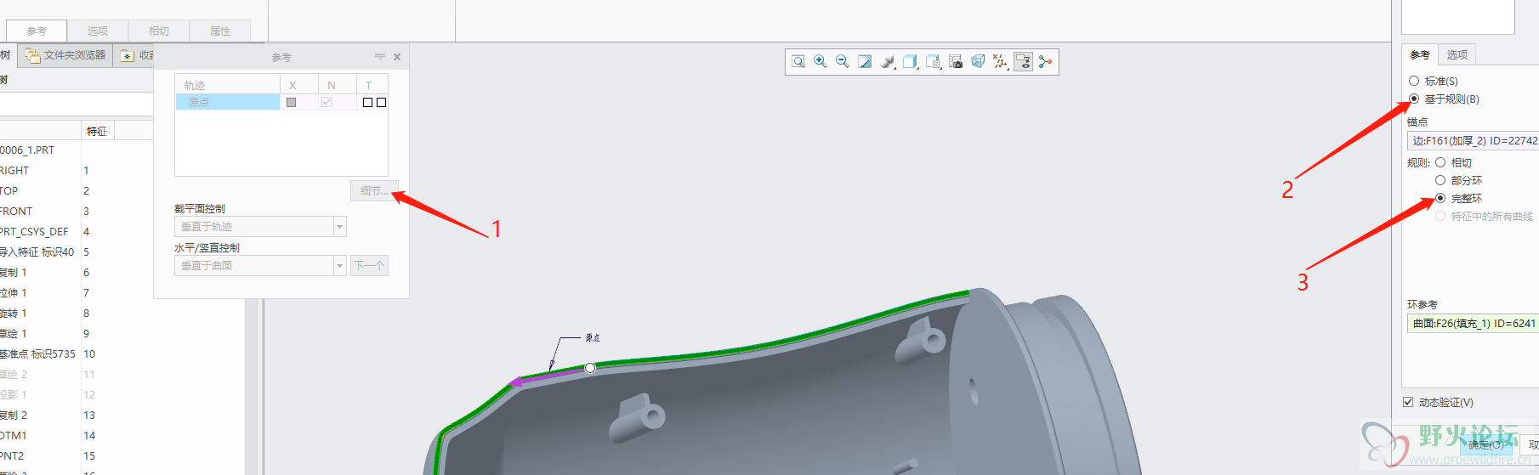Open the datum display filters icon
Image resolution: width=1539 pixels, height=475 pixels.
pos(1001,61)
